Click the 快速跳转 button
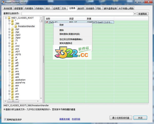The image size is (154, 124). pyautogui.click(x=143, y=14)
